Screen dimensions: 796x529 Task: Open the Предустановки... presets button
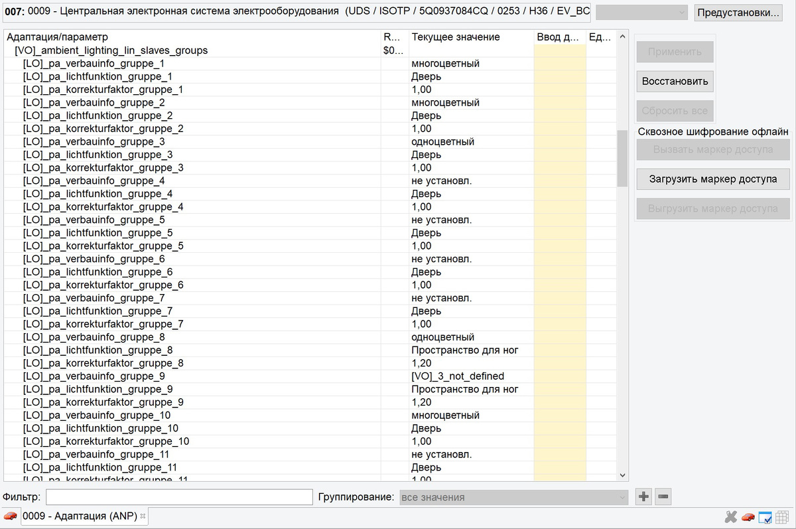click(737, 13)
